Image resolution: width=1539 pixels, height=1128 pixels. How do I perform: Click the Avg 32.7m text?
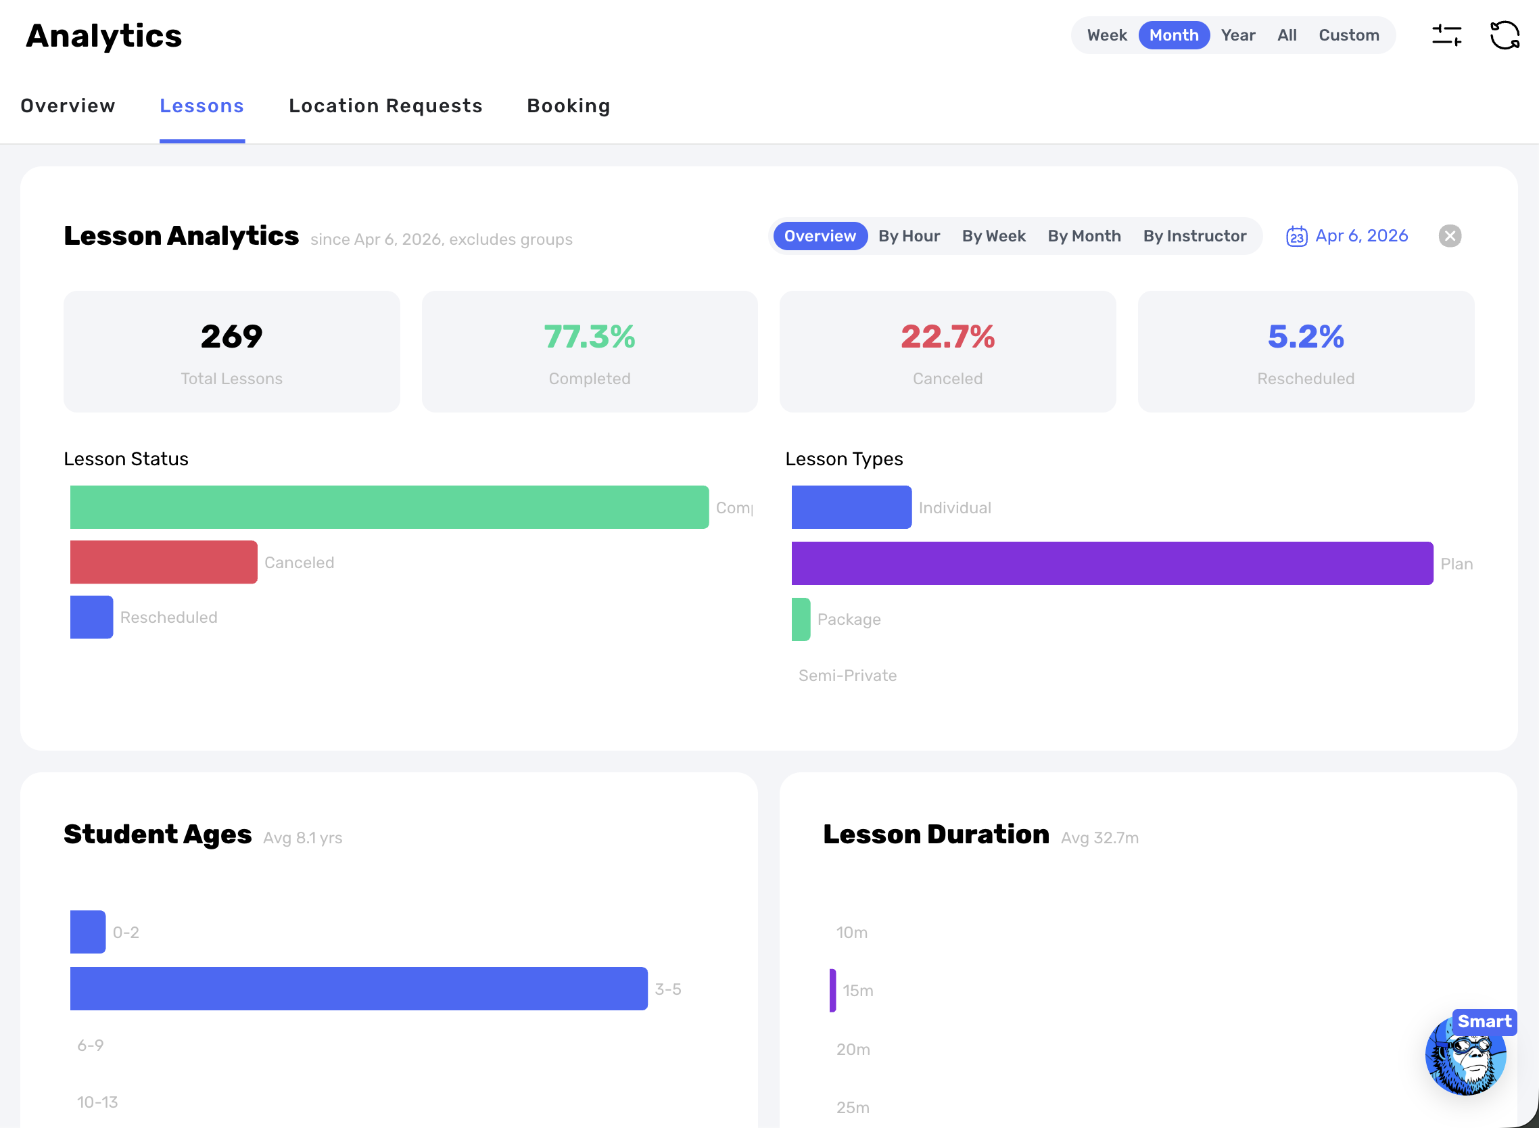1099,838
